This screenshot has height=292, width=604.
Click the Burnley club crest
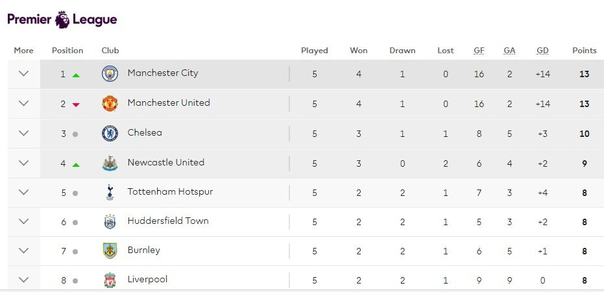click(x=110, y=250)
